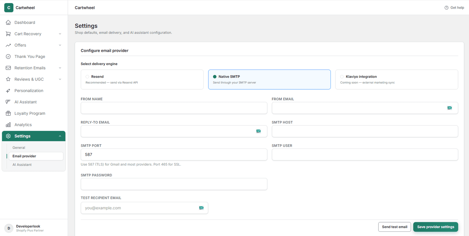Select Email provider sub-item
Image resolution: width=469 pixels, height=236 pixels.
pos(36,156)
